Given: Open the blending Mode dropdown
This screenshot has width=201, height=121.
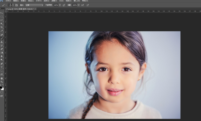Looking at the screenshot, I should point(34,5).
